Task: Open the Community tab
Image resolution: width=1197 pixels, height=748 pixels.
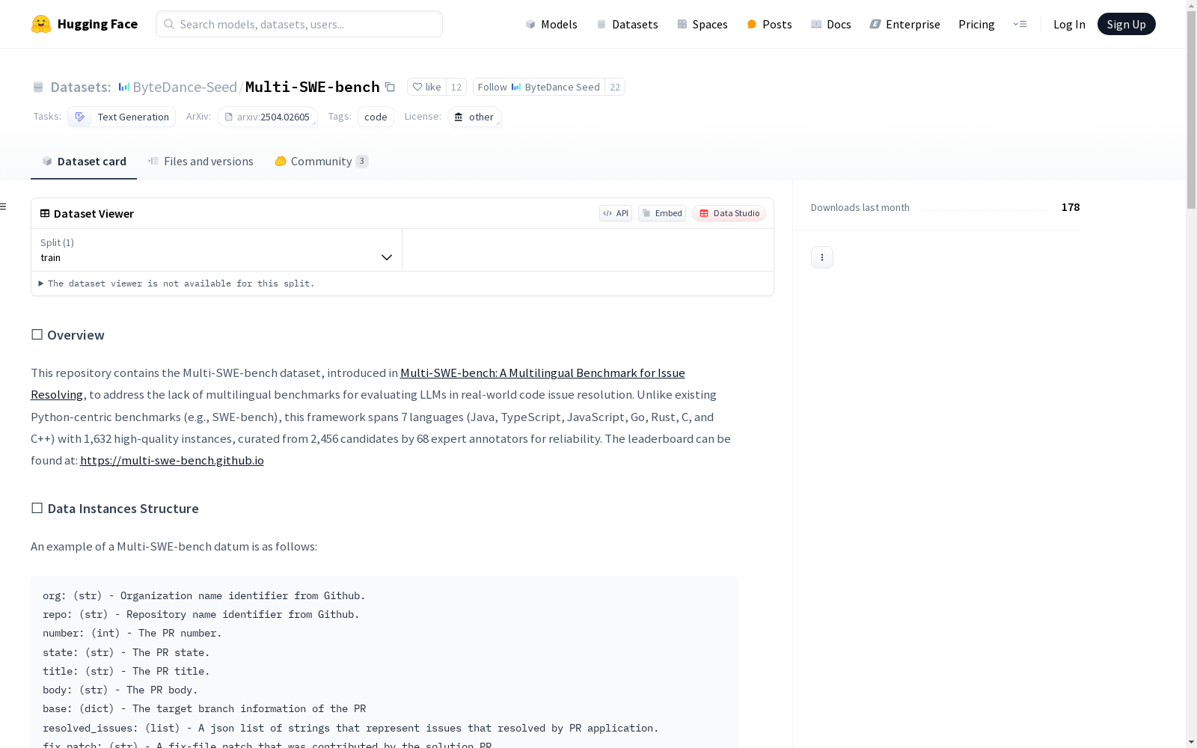Action: 321,162
